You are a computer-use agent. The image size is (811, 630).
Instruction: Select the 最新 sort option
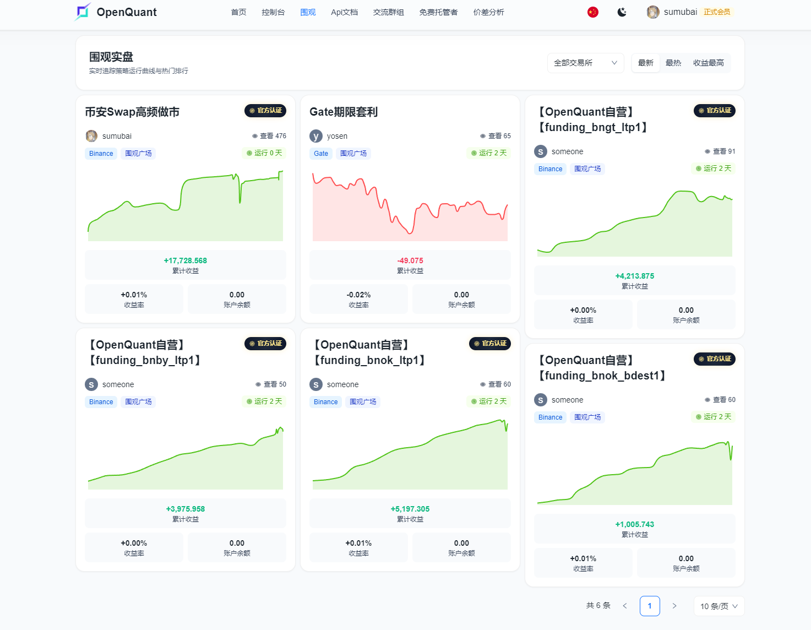click(645, 63)
